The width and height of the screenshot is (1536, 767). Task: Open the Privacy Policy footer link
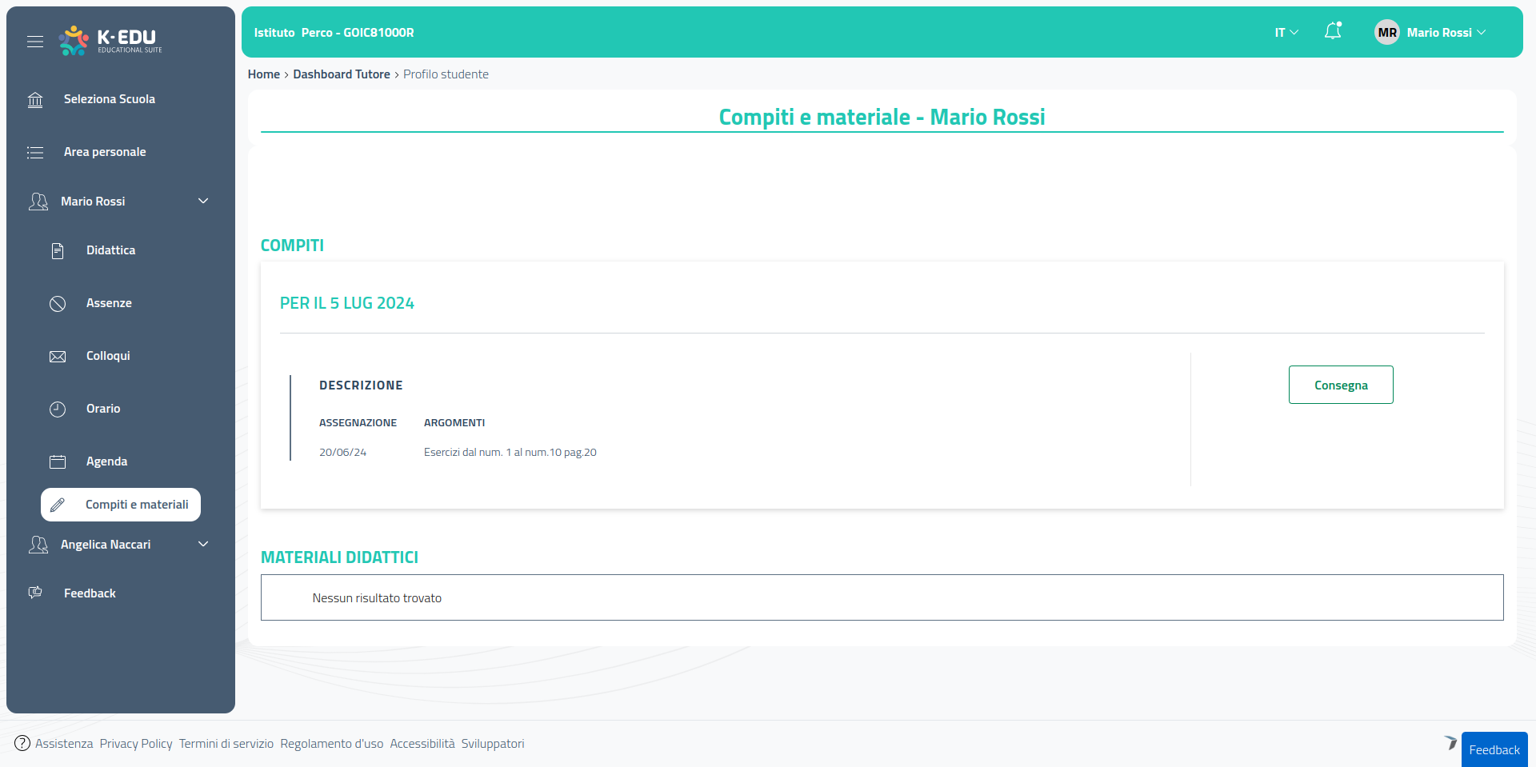pos(136,744)
